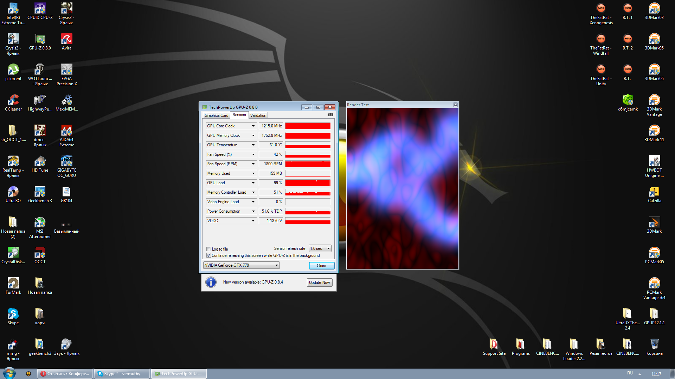Click the GPU-Z screenshot camera icon
Image resolution: width=675 pixels, height=379 pixels.
coord(330,115)
